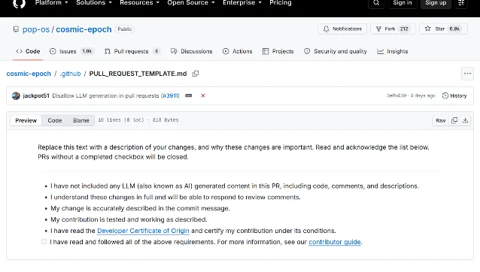
Task: Copy file path icon next to PULL_REQUEST_TEMPLATE.md
Action: [196, 74]
